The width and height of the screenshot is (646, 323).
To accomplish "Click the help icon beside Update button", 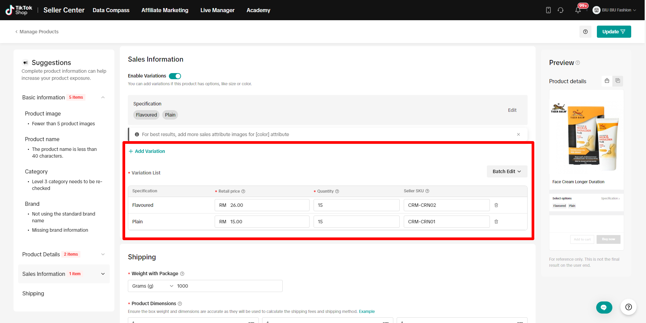I will click(585, 32).
